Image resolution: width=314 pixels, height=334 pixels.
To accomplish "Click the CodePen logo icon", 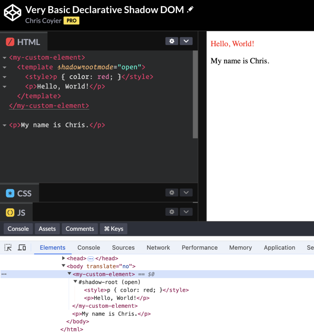I will coord(12,13).
